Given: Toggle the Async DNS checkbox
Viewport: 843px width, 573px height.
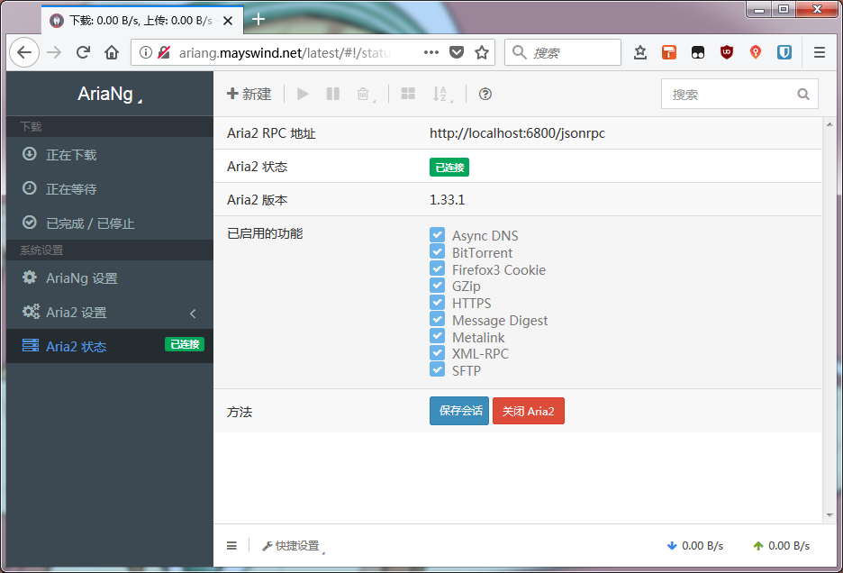Looking at the screenshot, I should pos(437,234).
